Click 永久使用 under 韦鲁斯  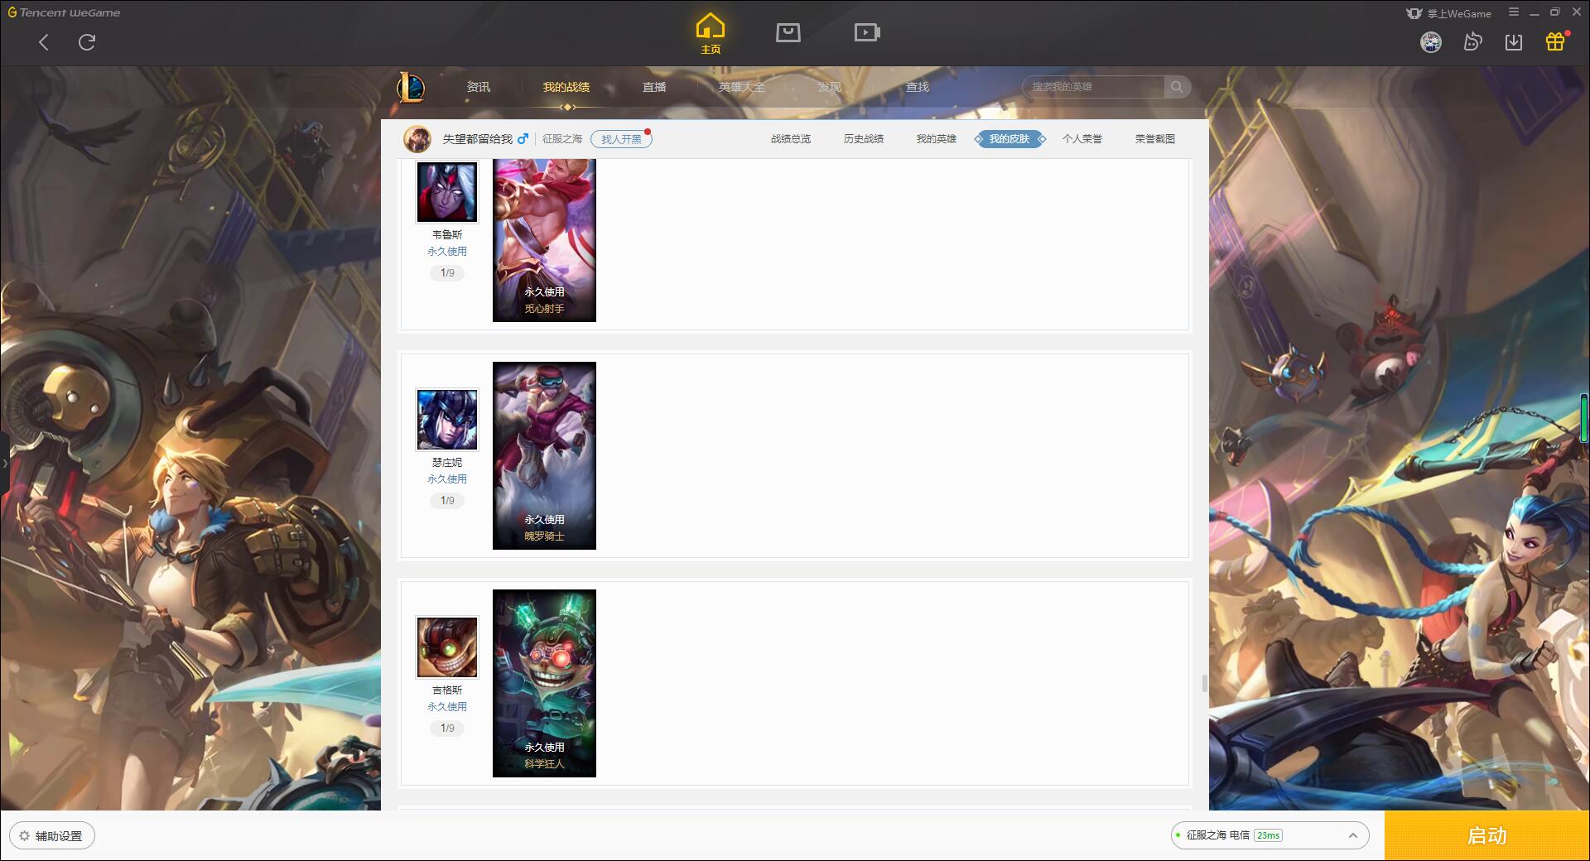click(x=447, y=252)
